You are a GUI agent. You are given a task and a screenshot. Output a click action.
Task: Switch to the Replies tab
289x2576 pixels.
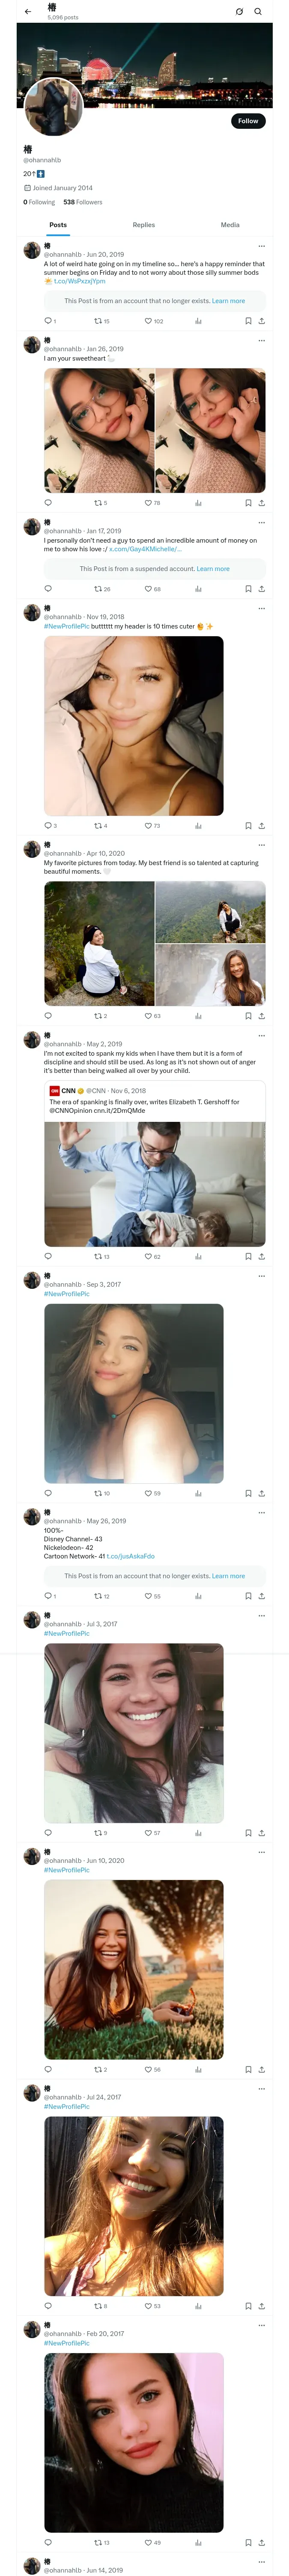pos(143,225)
